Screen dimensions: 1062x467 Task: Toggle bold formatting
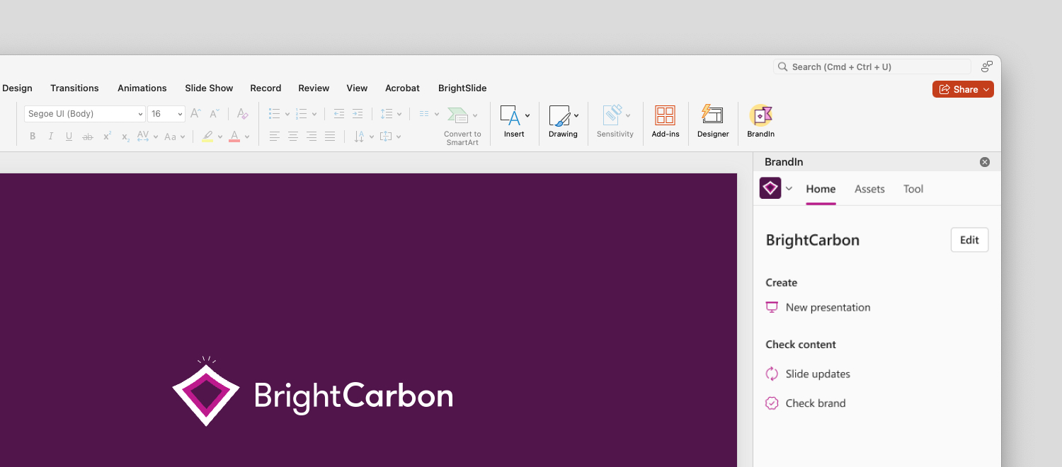point(33,137)
